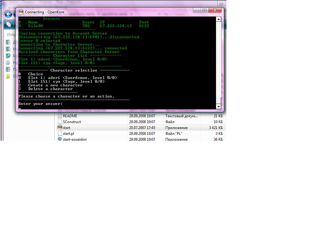
Task: Click the Explorer back navigation arrow
Action: click(x=8, y=14)
